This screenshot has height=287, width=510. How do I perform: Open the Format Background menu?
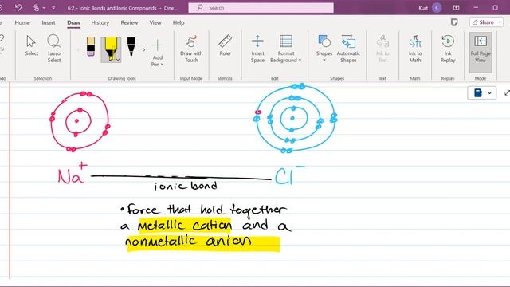tap(285, 49)
